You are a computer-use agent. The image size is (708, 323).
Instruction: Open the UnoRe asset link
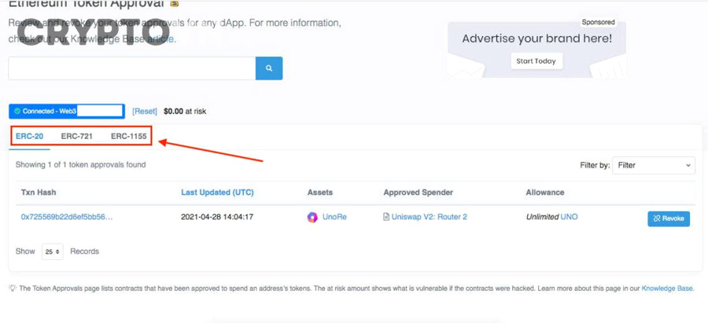tap(334, 217)
